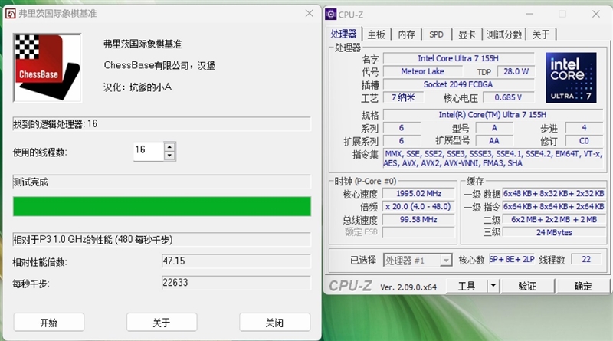Click the core count field 6P + 8E + 2LP
The image size is (613, 341).
[512, 259]
